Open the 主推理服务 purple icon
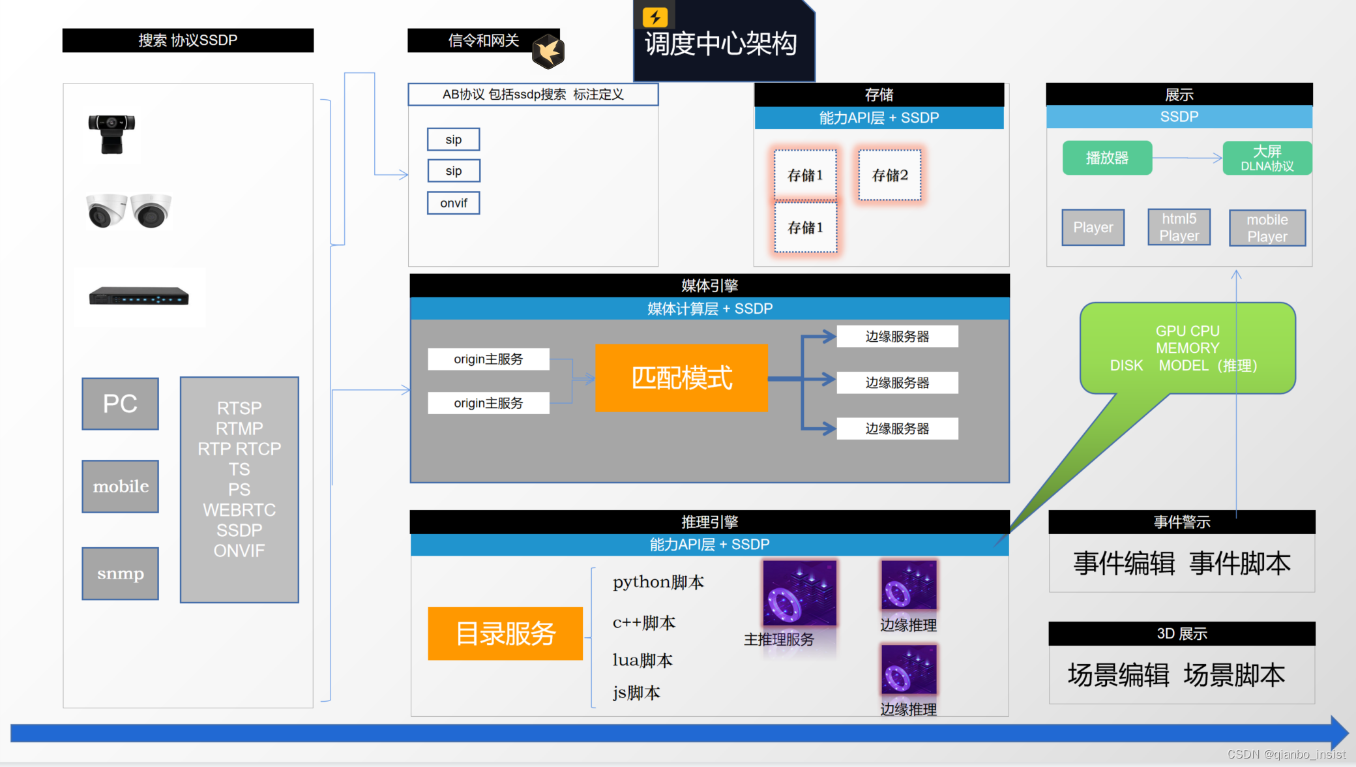Viewport: 1356px width, 767px height. [800, 592]
